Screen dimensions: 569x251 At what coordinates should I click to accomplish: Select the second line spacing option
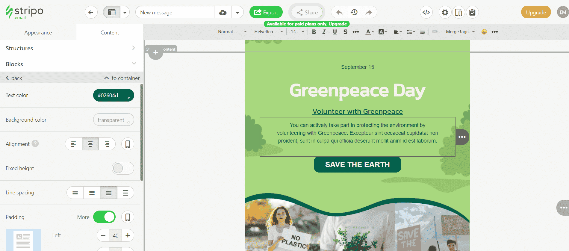tap(92, 193)
